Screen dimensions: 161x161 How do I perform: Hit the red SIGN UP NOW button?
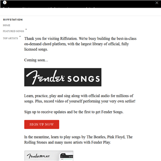(x=42, y=124)
